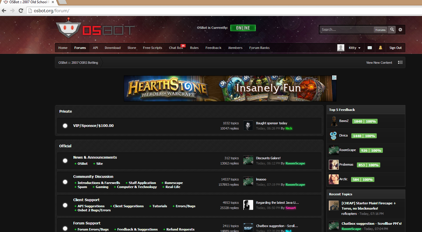Click poster avatar next to Bought sponsor today
Screen dimensions: 422x232
coord(248,125)
